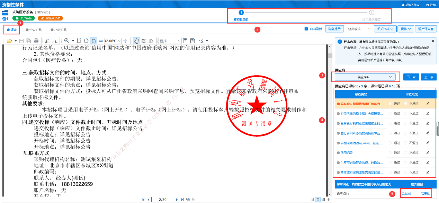Expand the 经典模式 mode dropdown
This screenshot has height=203, width=439.
tap(358, 29)
